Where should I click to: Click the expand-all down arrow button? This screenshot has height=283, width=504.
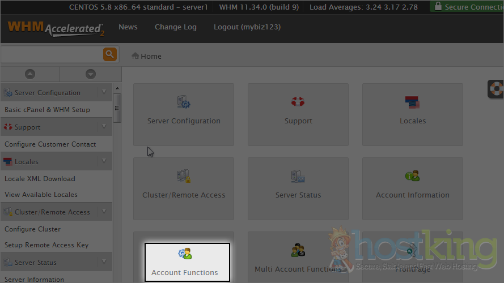[90, 74]
